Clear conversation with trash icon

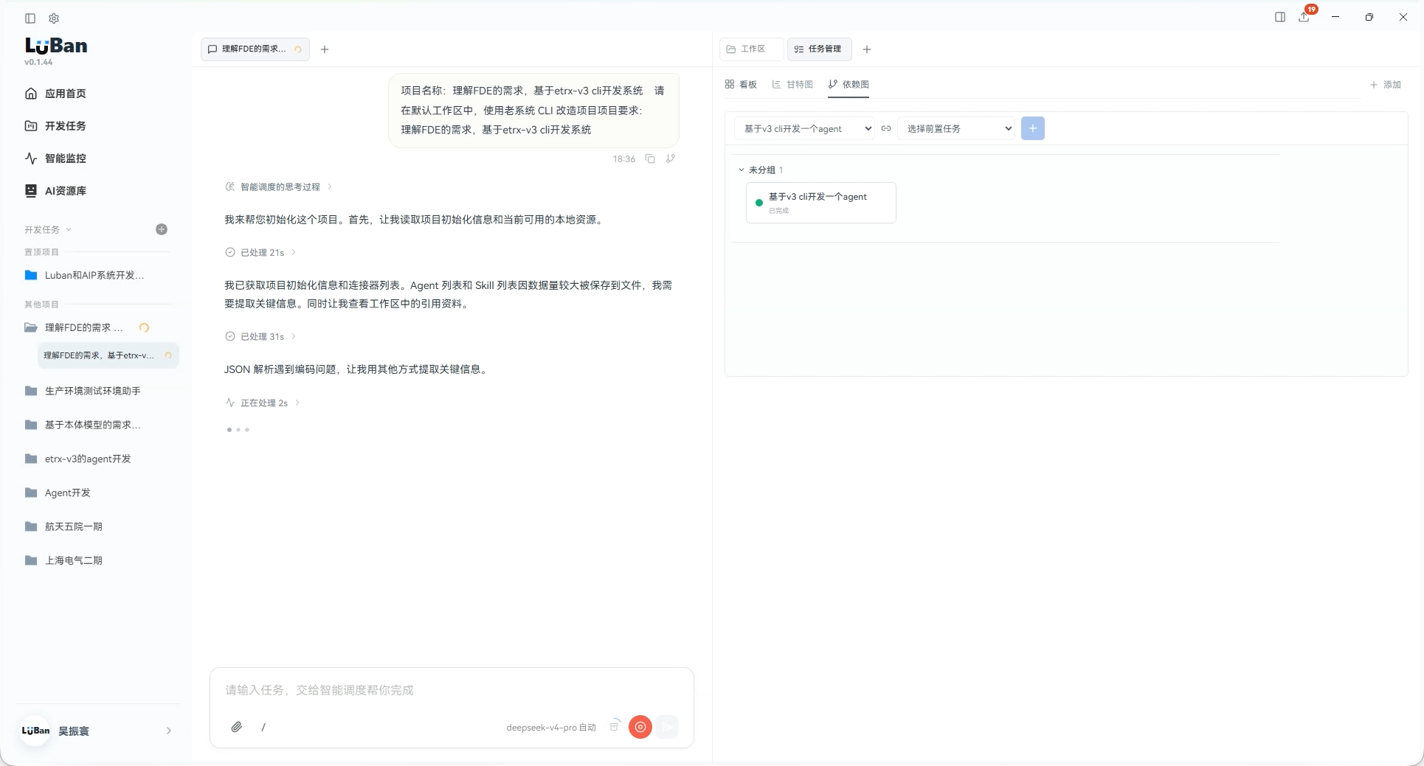(614, 727)
